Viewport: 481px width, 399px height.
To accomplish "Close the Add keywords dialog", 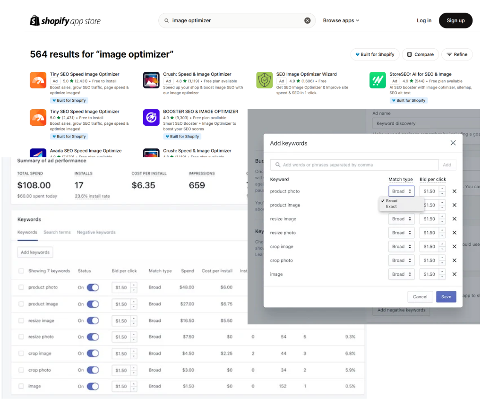I will (453, 143).
